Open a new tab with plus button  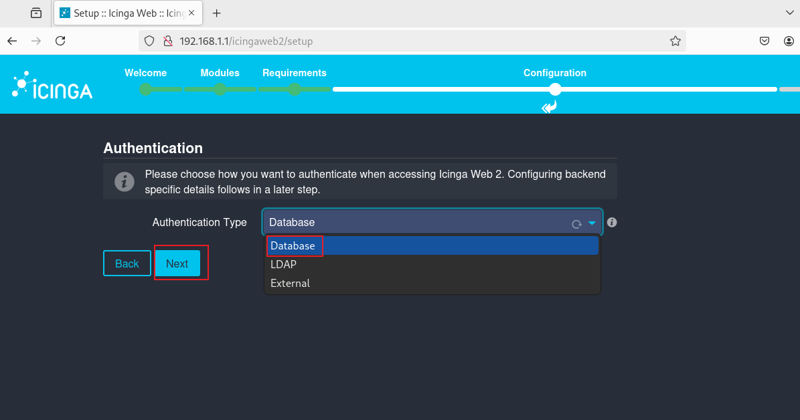pos(216,13)
